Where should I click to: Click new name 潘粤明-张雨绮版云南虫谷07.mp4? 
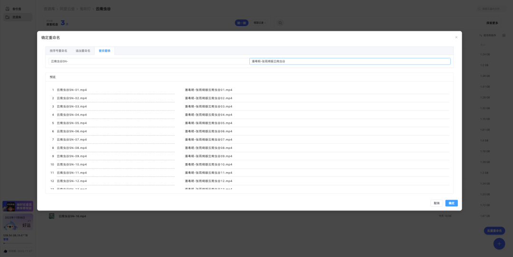coord(209,139)
